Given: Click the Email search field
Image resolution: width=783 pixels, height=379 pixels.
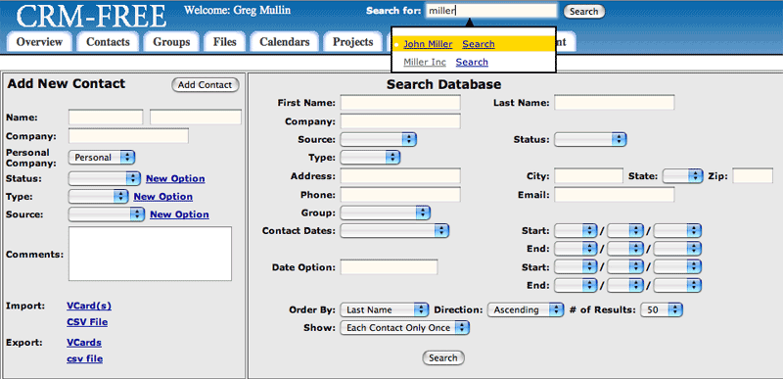Looking at the screenshot, I should click(x=615, y=194).
